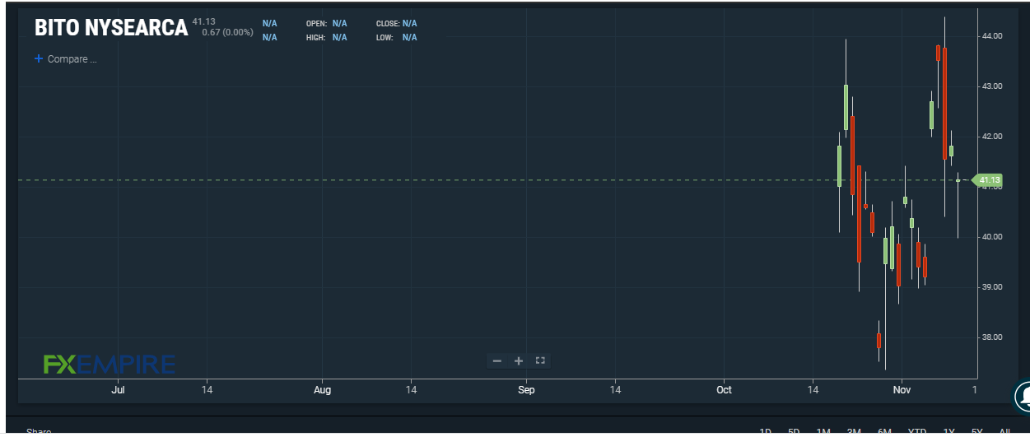The image size is (1030, 437).
Task: Select the 1M time range tab
Action: [x=823, y=432]
